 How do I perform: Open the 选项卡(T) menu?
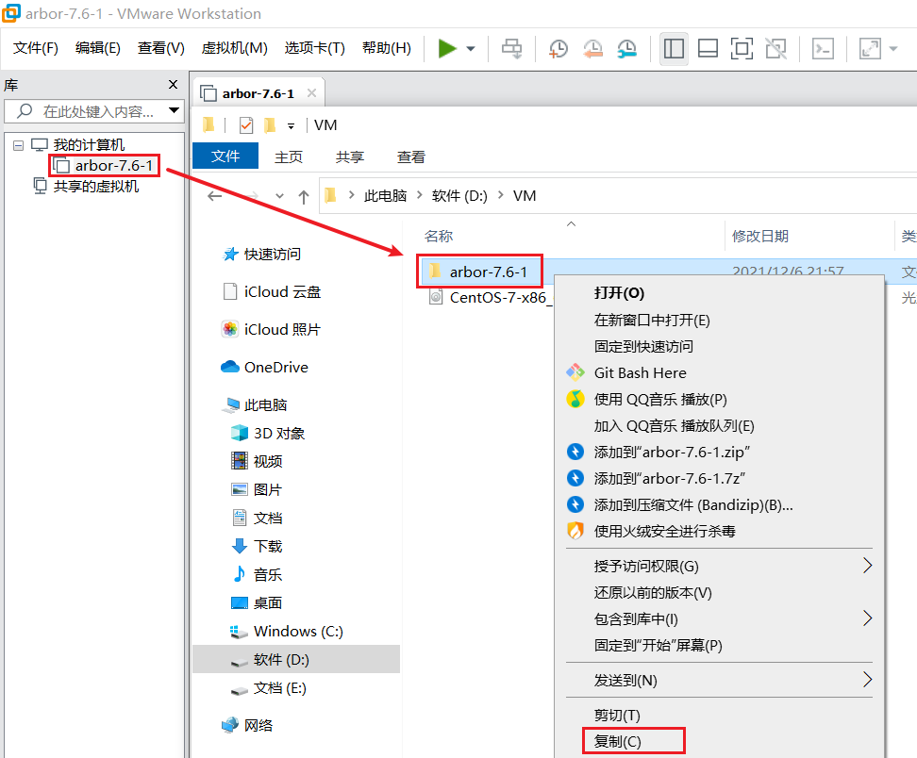pyautogui.click(x=315, y=48)
